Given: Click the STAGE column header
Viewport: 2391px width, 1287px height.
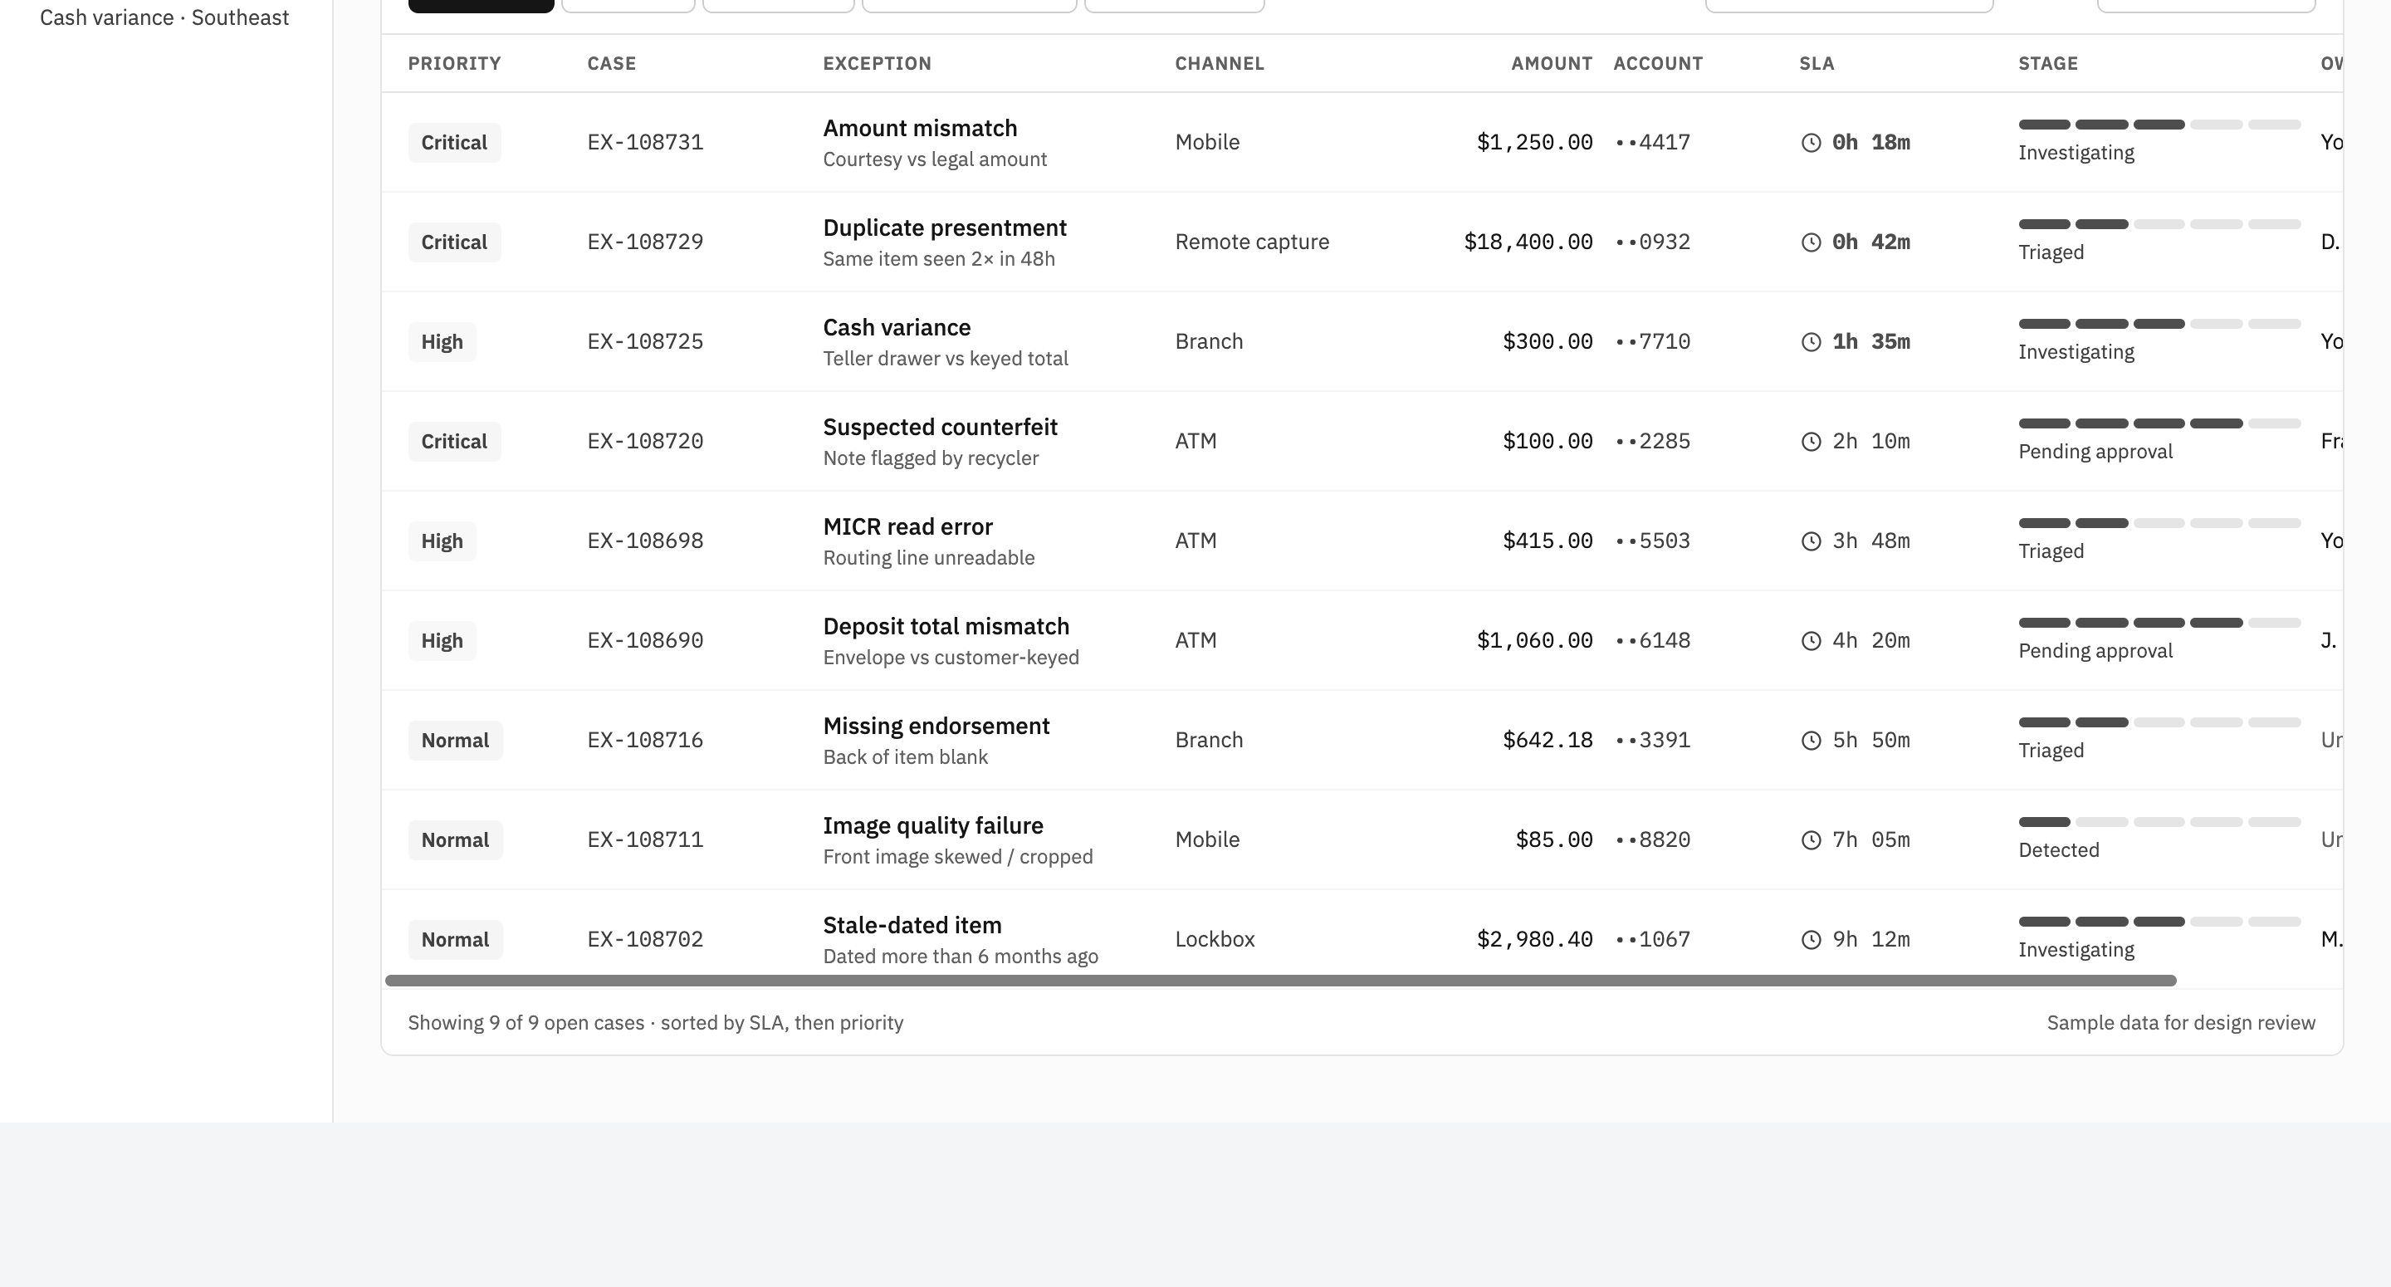Looking at the screenshot, I should click(x=2047, y=63).
